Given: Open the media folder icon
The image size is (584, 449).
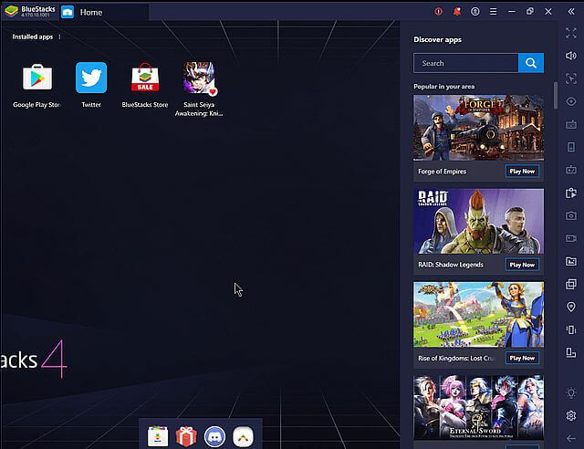Looking at the screenshot, I should 571,261.
